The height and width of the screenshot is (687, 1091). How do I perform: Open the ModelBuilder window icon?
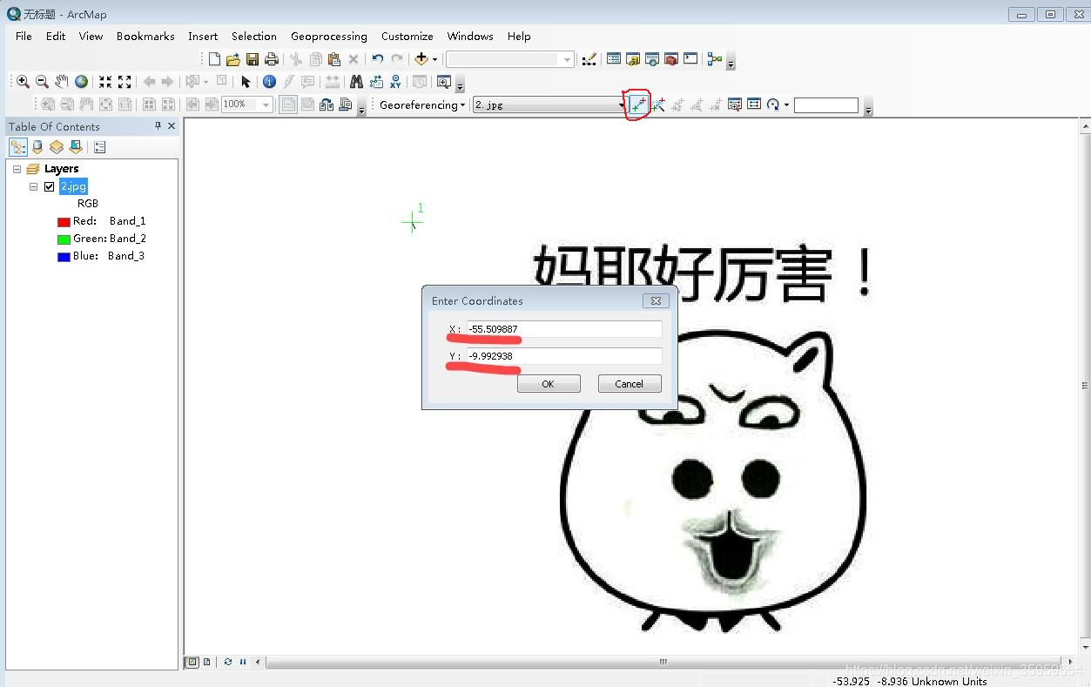point(715,59)
